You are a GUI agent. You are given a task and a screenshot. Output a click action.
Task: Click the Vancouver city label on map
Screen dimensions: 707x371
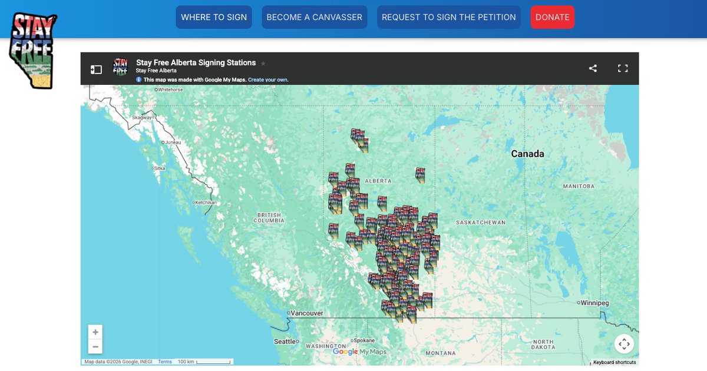(308, 313)
